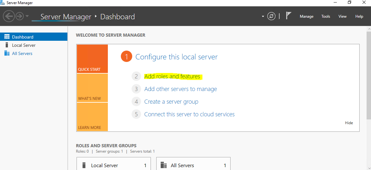371x170 pixels.
Task: Open the LEARN MORE tile
Action: click(x=92, y=117)
